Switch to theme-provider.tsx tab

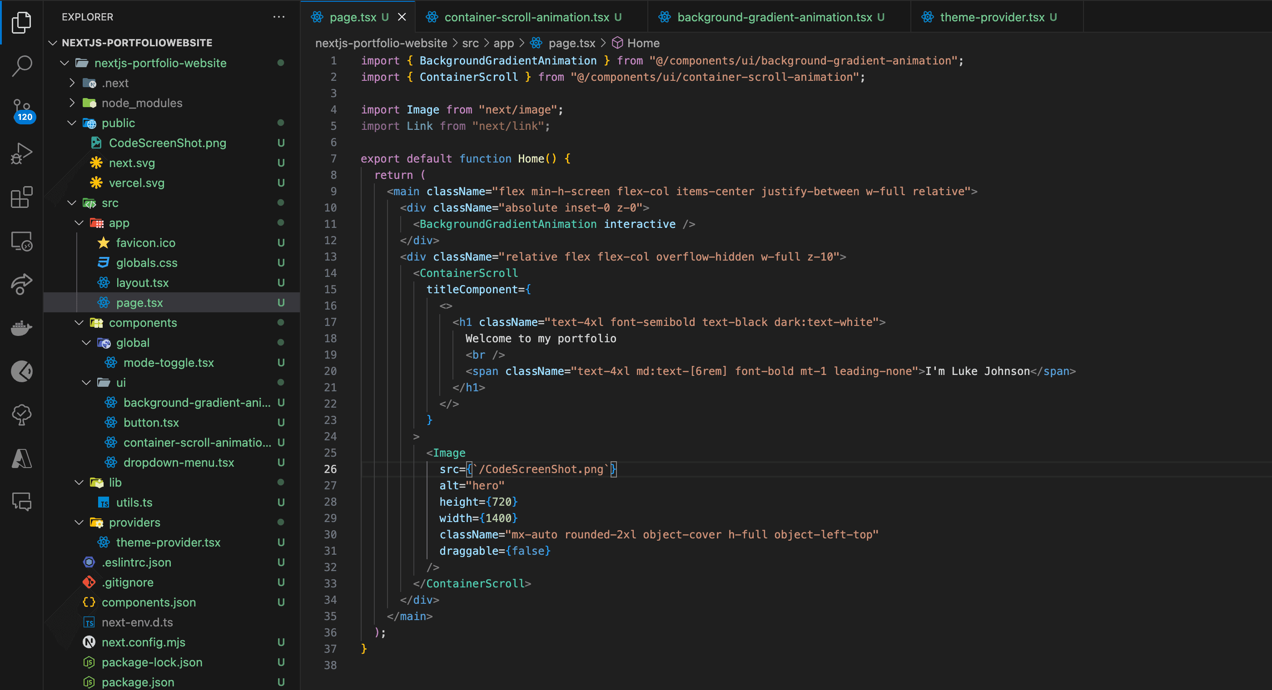(x=997, y=17)
